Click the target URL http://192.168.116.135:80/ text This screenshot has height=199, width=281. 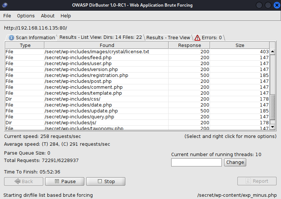35,28
